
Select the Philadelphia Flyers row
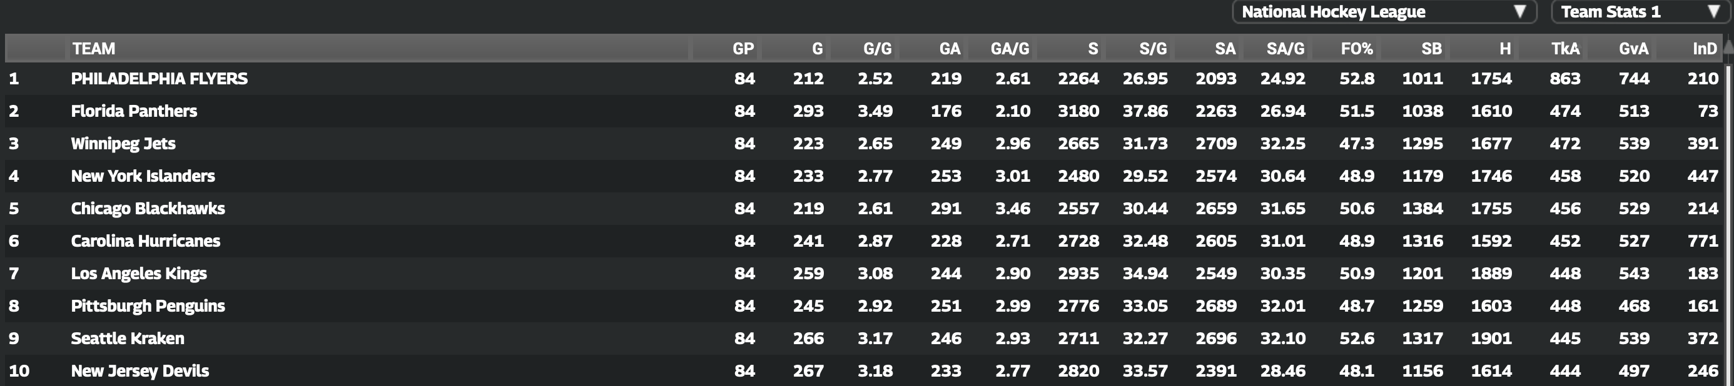tap(160, 79)
